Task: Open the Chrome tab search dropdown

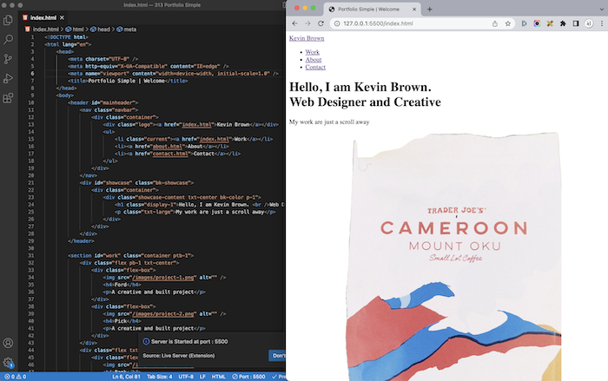Action: (601, 10)
